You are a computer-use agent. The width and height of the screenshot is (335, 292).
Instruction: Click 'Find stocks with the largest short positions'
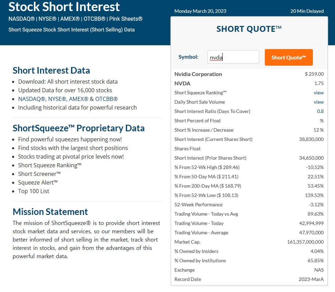tap(73, 148)
